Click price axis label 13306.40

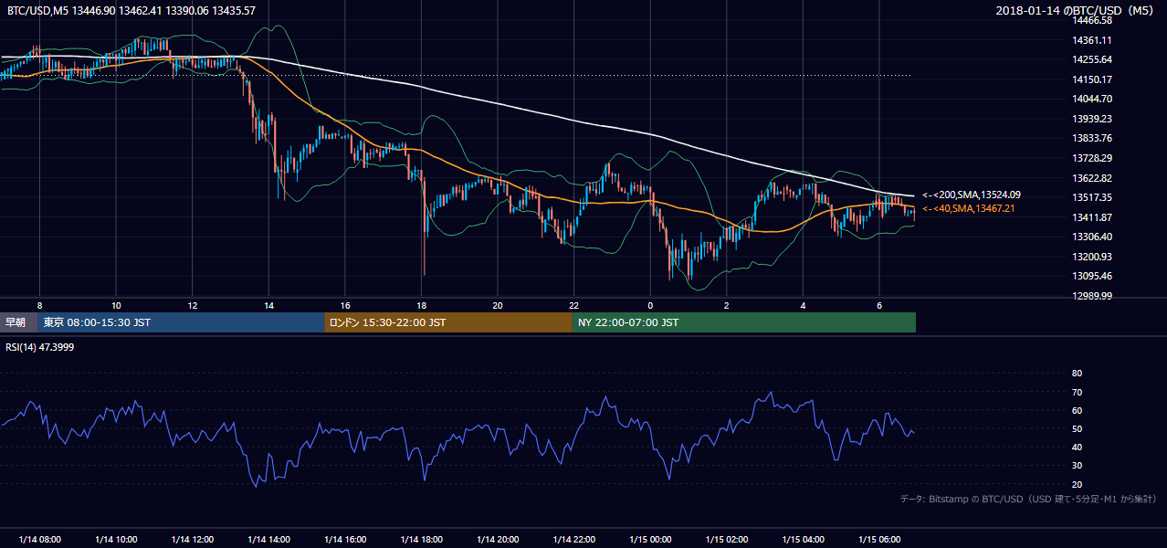tap(1093, 237)
